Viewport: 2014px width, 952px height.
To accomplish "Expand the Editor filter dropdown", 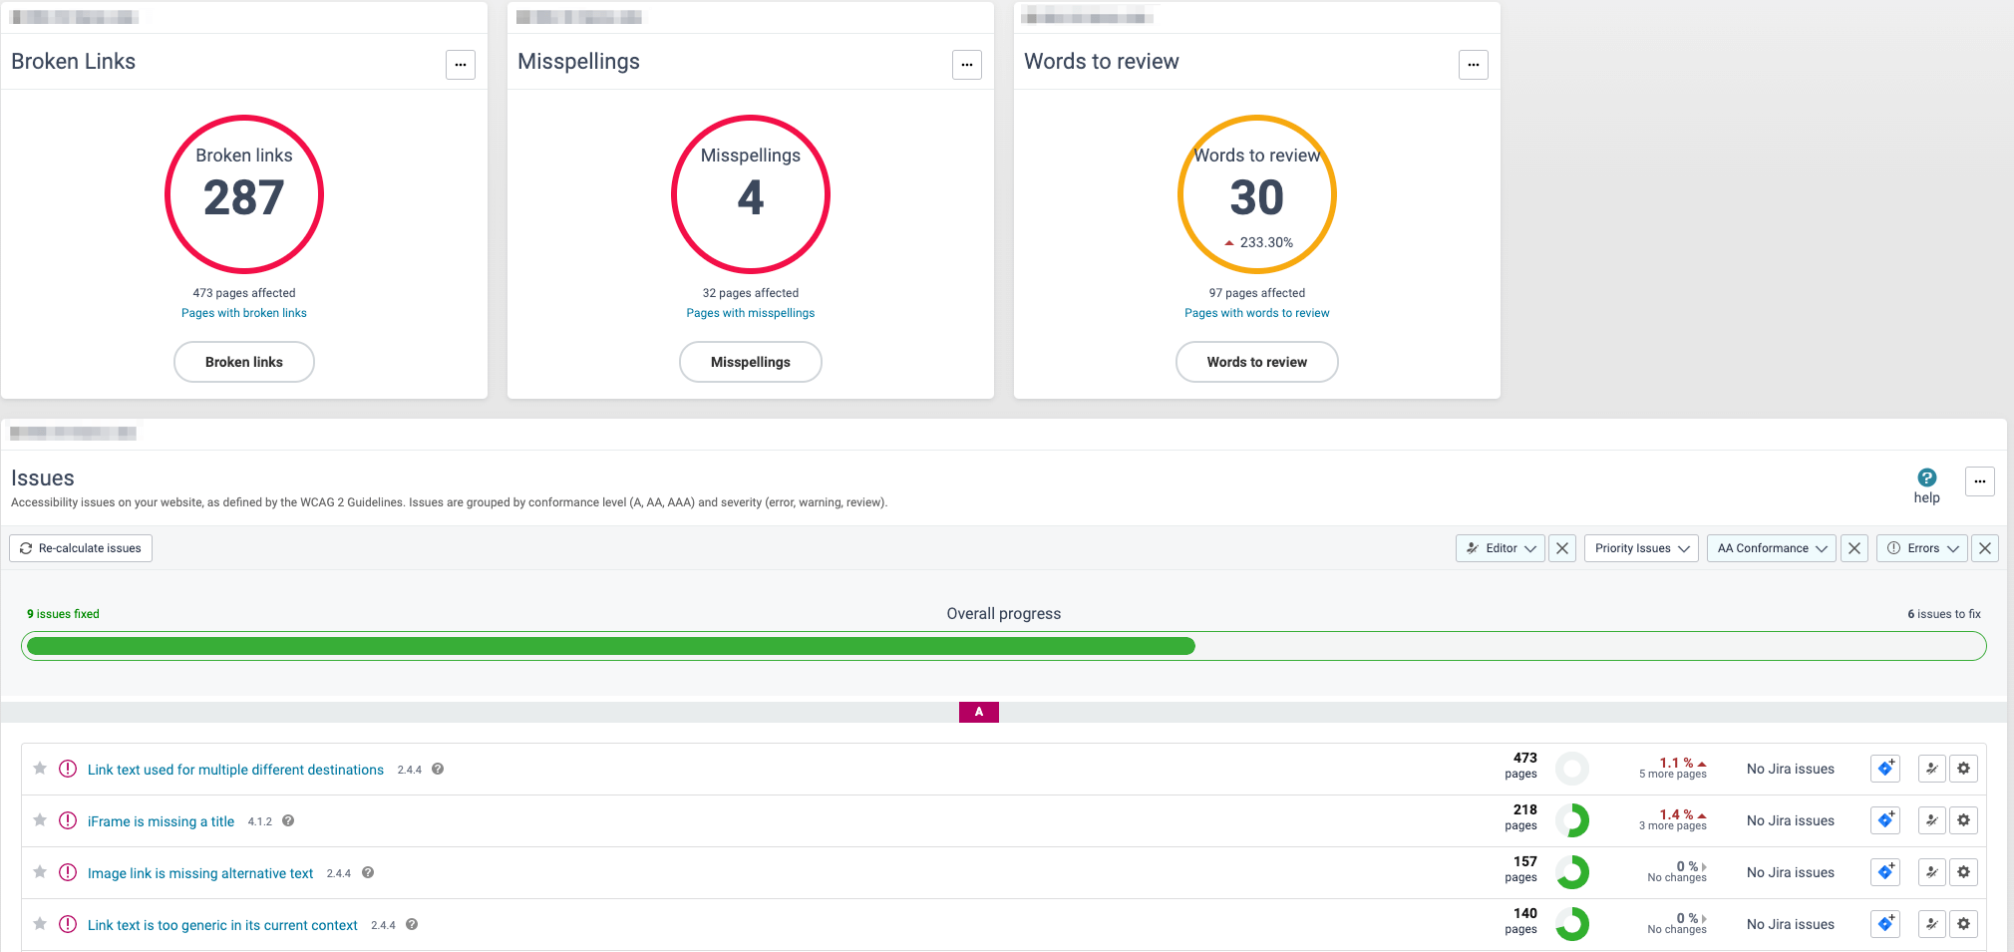I will (1500, 548).
